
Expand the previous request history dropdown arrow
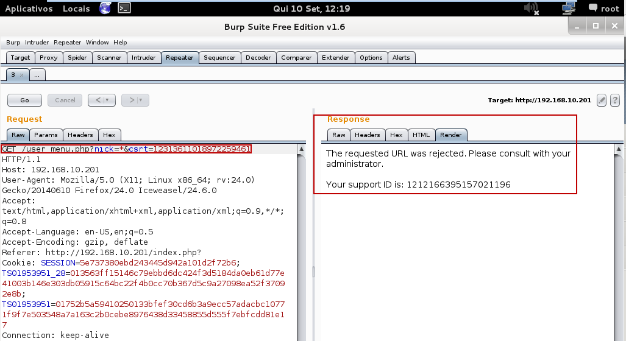coord(107,100)
